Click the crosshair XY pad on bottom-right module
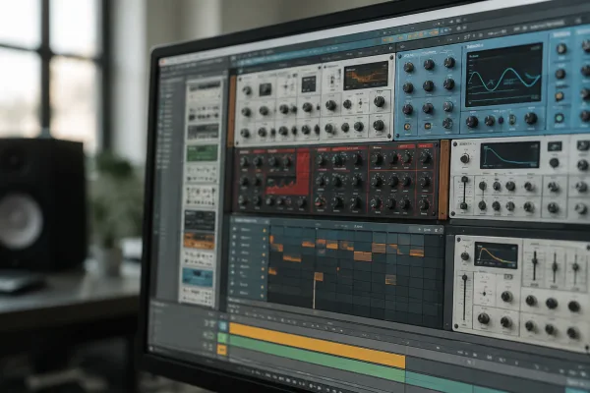Screen dimensions: 590x393 pyautogui.click(x=484, y=294)
